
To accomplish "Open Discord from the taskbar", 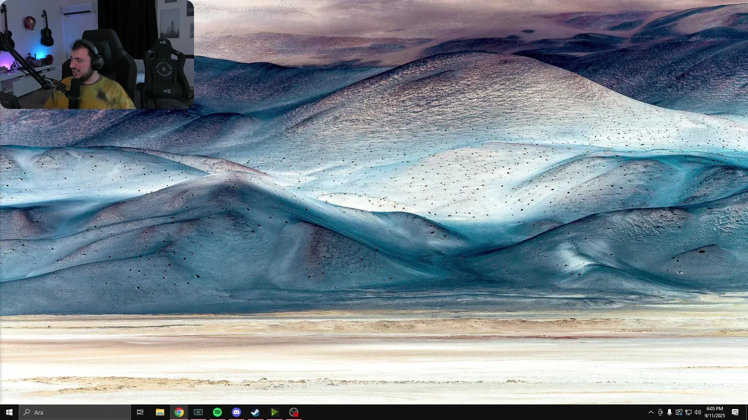I will click(x=236, y=412).
